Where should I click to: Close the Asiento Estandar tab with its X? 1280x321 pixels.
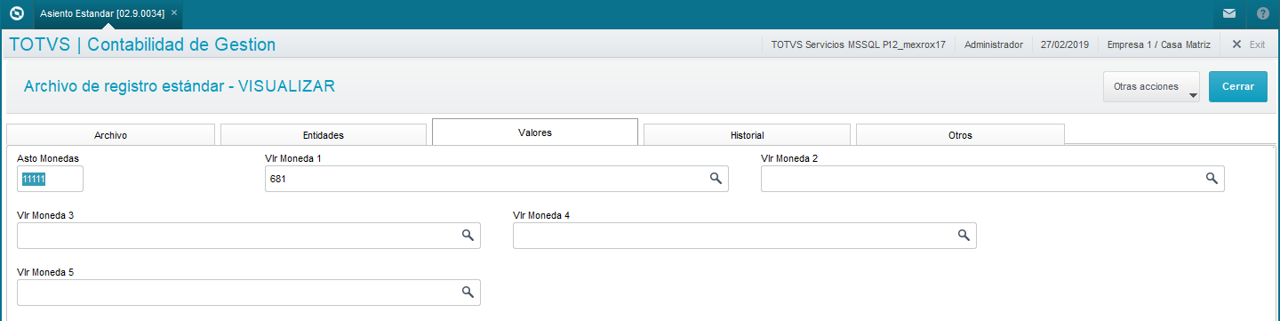[174, 13]
